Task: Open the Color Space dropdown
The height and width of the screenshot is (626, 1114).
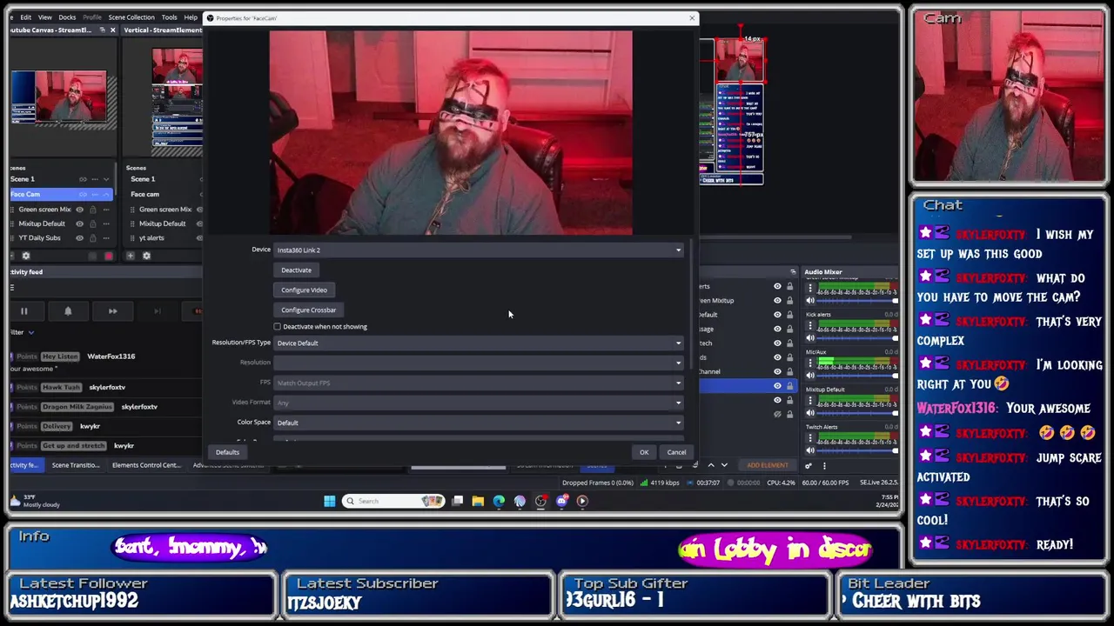Action: click(478, 423)
